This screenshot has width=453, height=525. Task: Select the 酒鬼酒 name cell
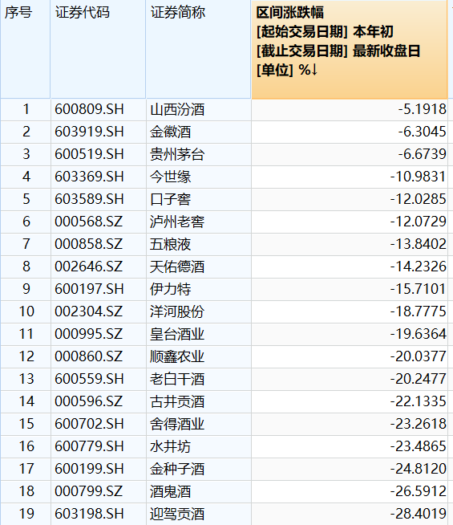pos(199,491)
